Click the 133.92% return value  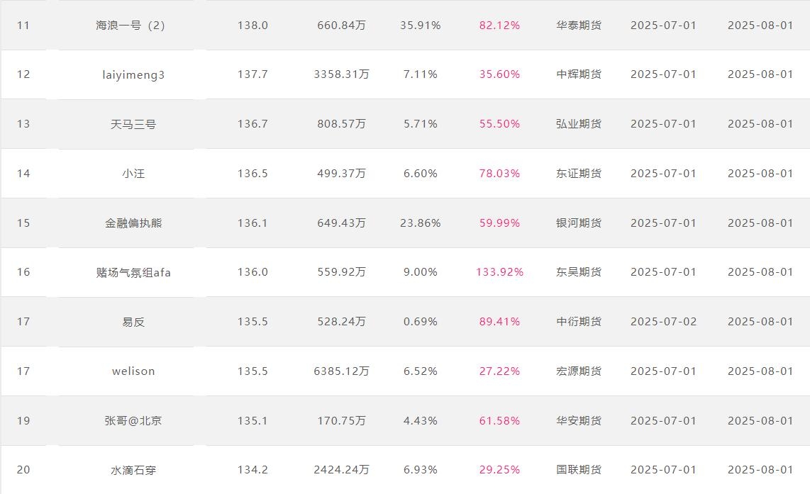pyautogui.click(x=499, y=272)
